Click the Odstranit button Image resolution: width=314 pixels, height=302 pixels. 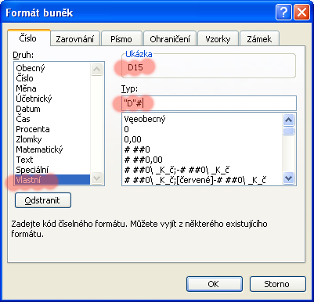pos(43,200)
